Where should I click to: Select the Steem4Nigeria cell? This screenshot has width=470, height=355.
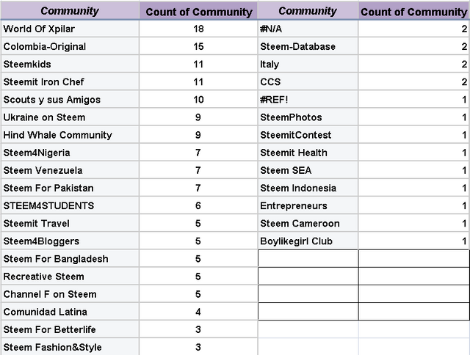point(70,153)
